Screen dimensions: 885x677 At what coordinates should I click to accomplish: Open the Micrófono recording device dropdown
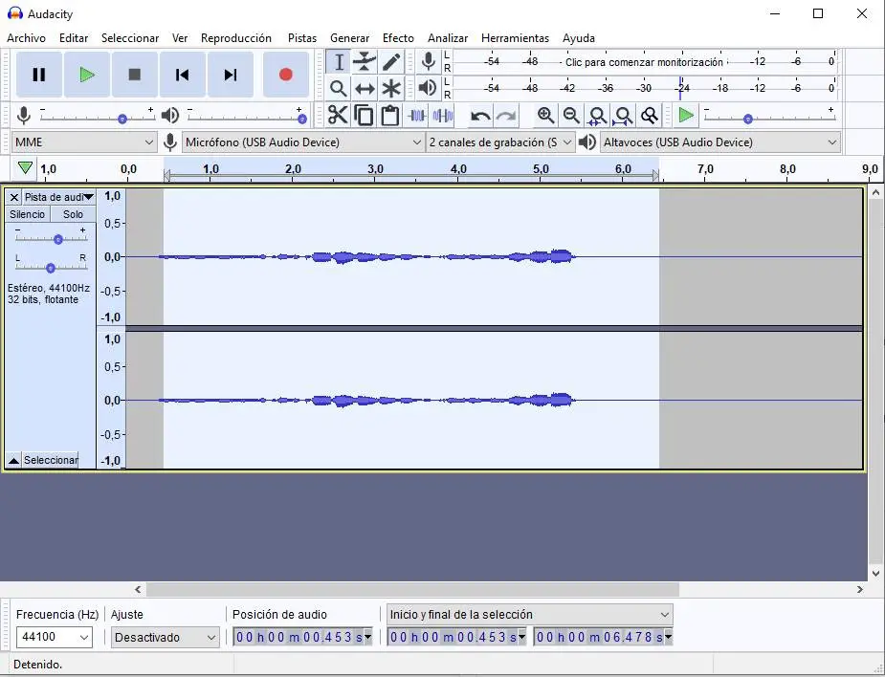303,142
